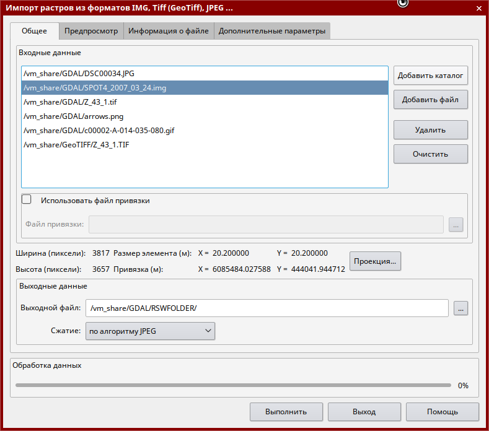489x431 pixels.
Task: Open help via 'Помощь' button
Action: pyautogui.click(x=442, y=412)
